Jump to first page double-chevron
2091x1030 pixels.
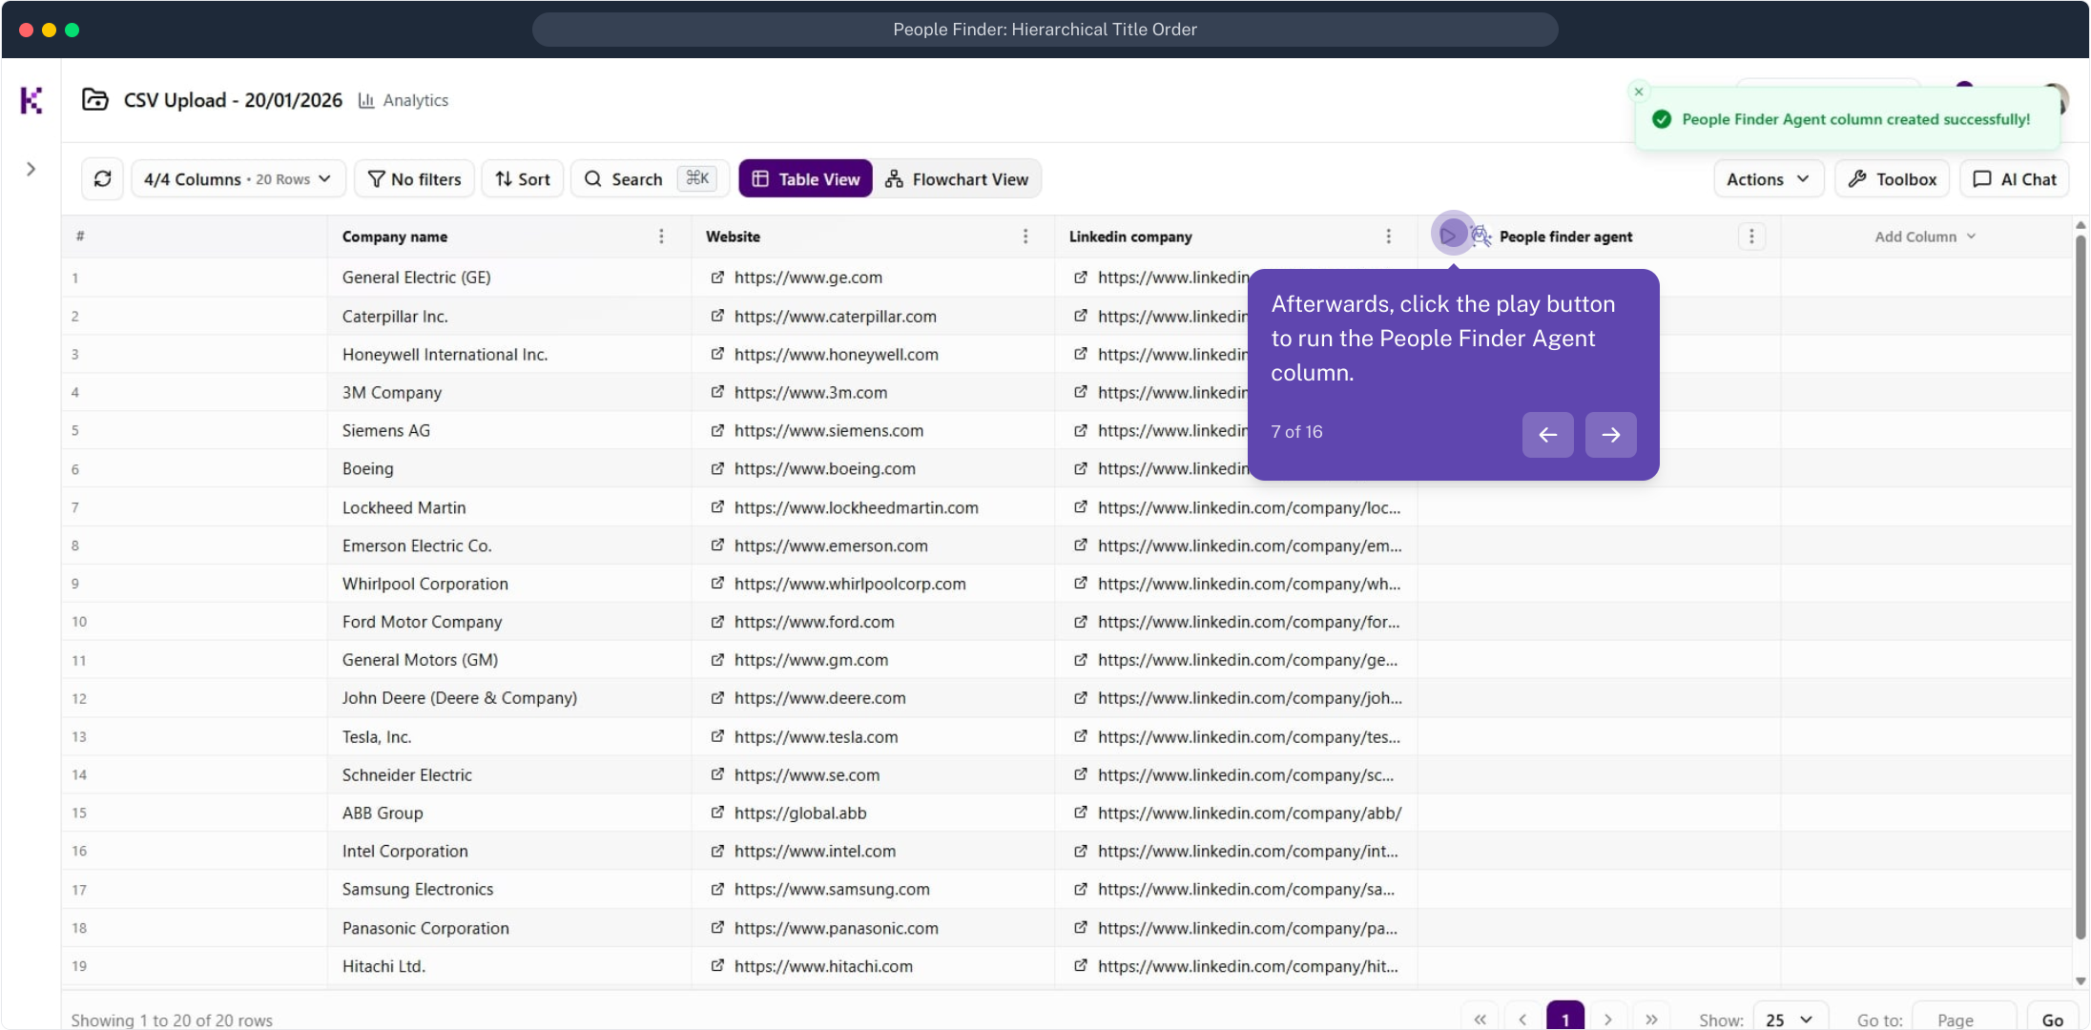coord(1480,1020)
